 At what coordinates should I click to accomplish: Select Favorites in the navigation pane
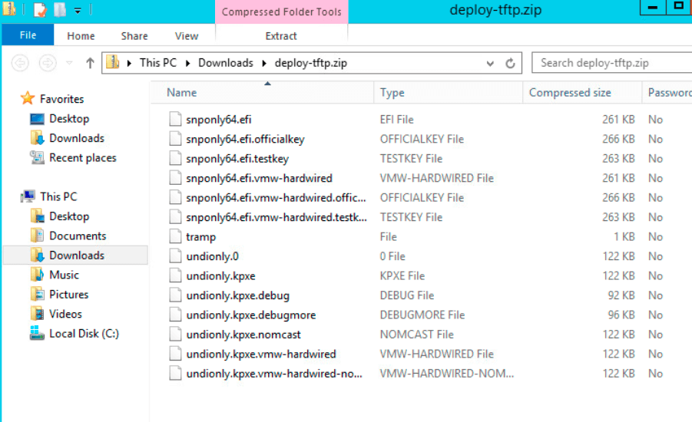pos(61,99)
